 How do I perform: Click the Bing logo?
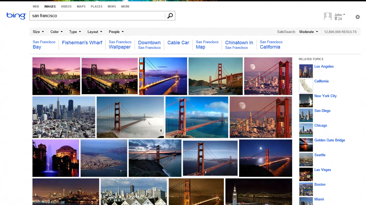coord(16,16)
